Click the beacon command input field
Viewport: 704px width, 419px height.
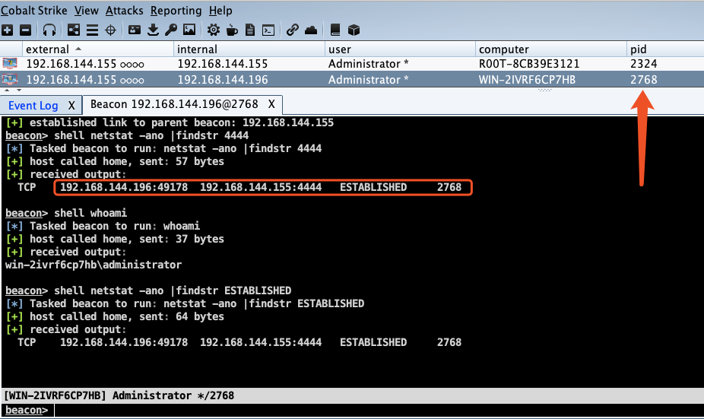click(x=379, y=410)
